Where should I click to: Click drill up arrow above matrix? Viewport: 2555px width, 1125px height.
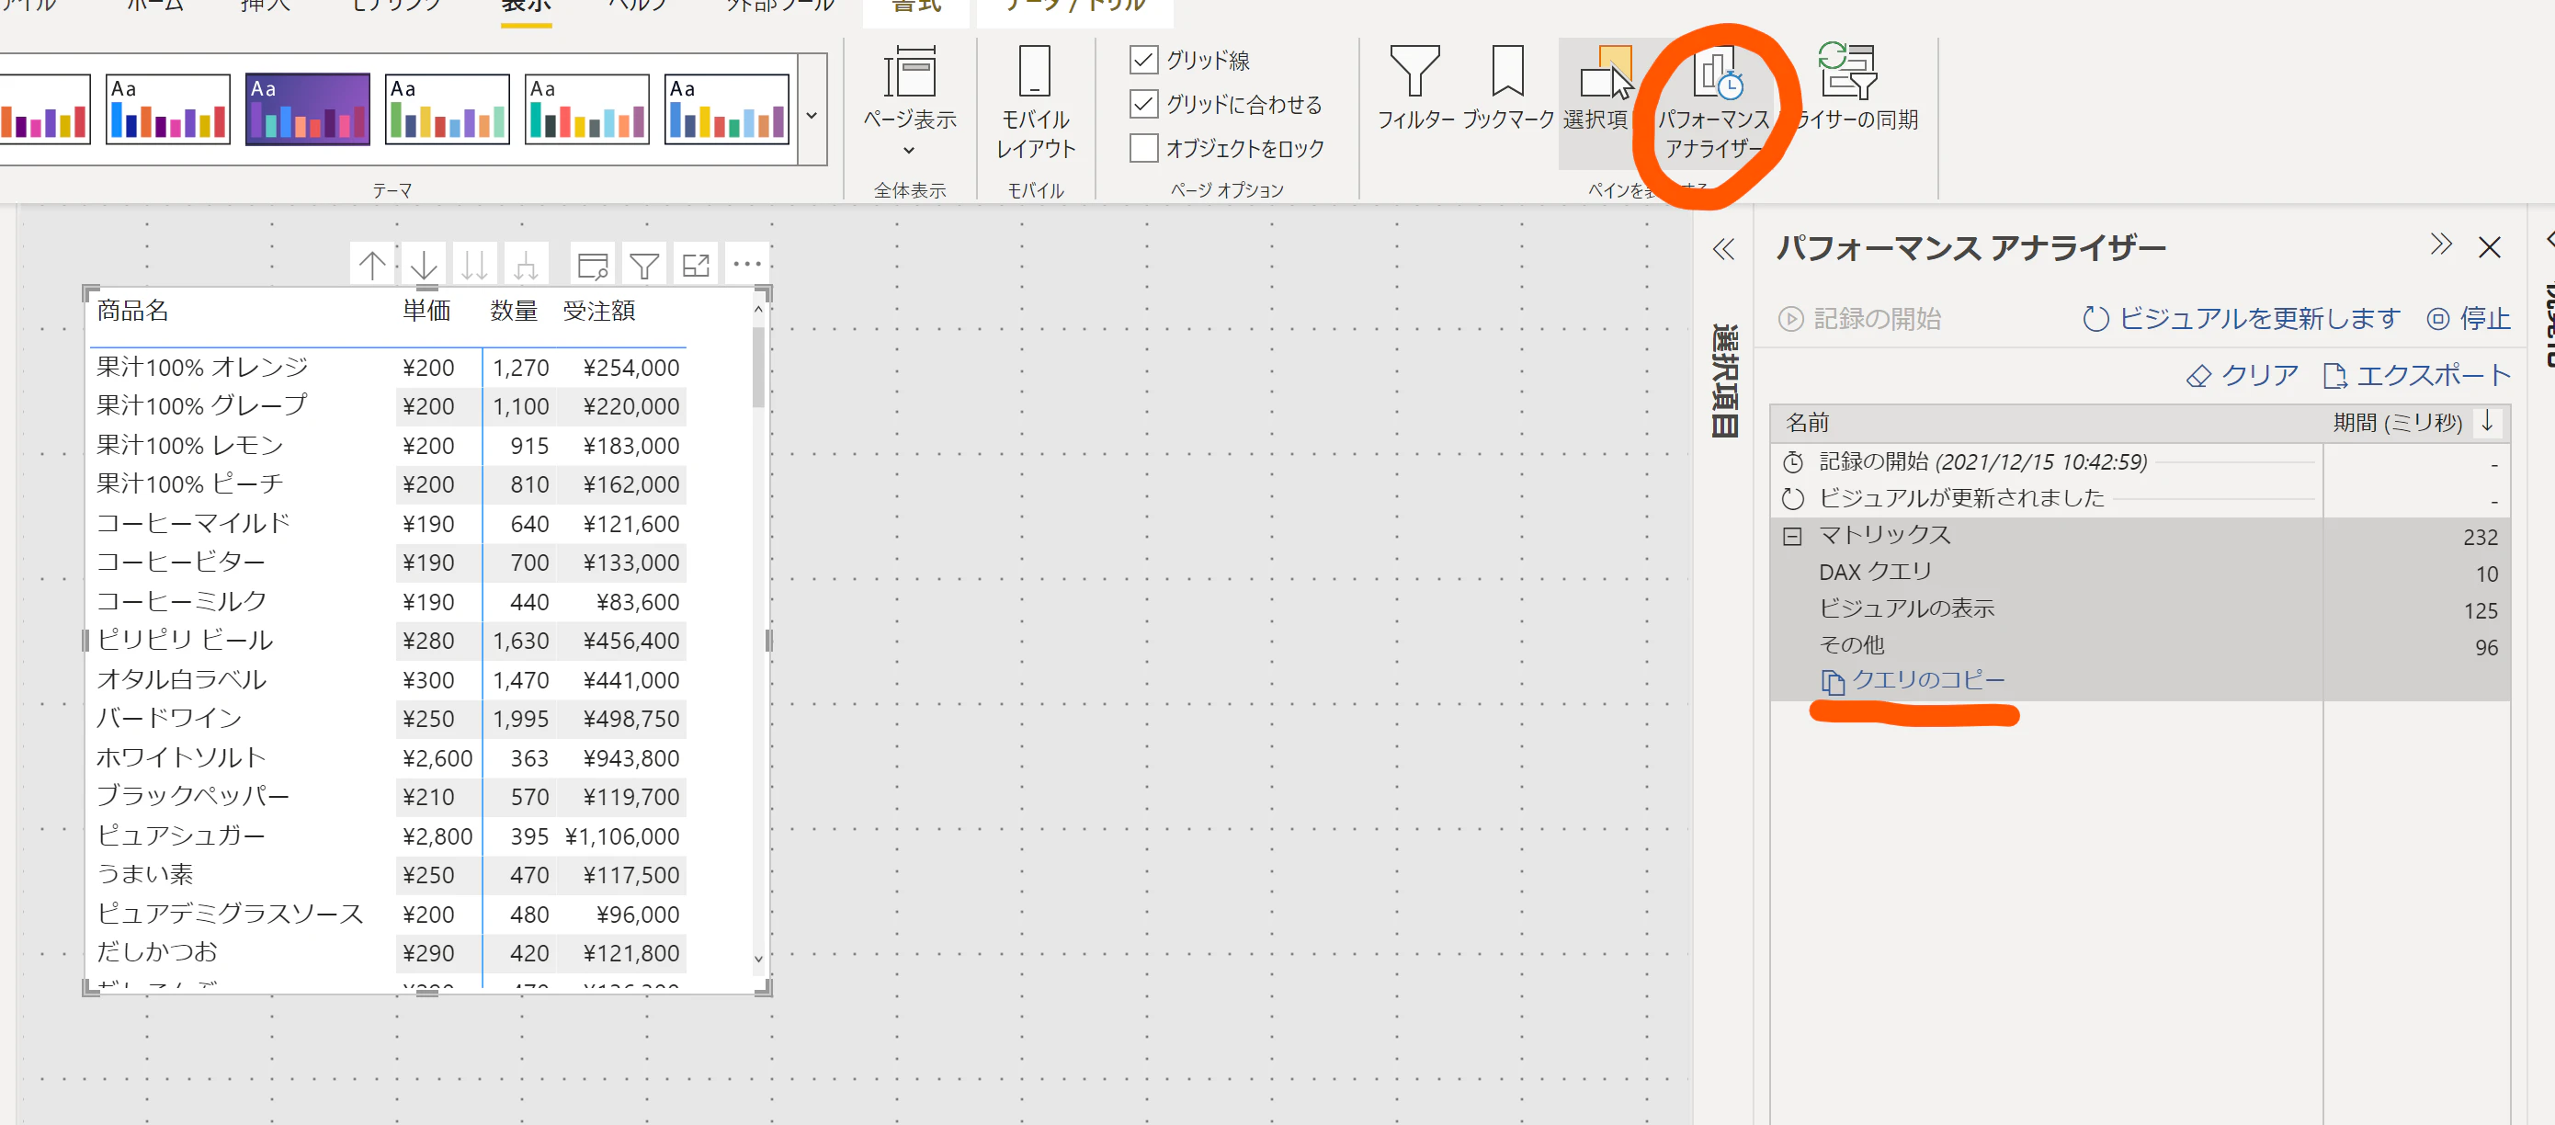[x=372, y=265]
